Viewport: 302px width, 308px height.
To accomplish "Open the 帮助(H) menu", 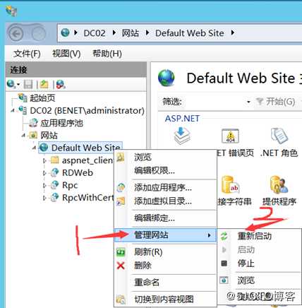I will [107, 54].
